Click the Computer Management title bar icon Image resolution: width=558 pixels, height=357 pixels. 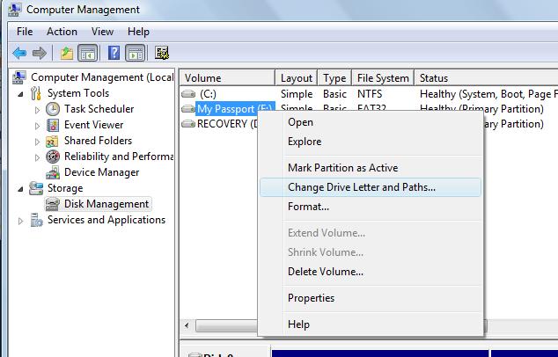click(x=15, y=10)
